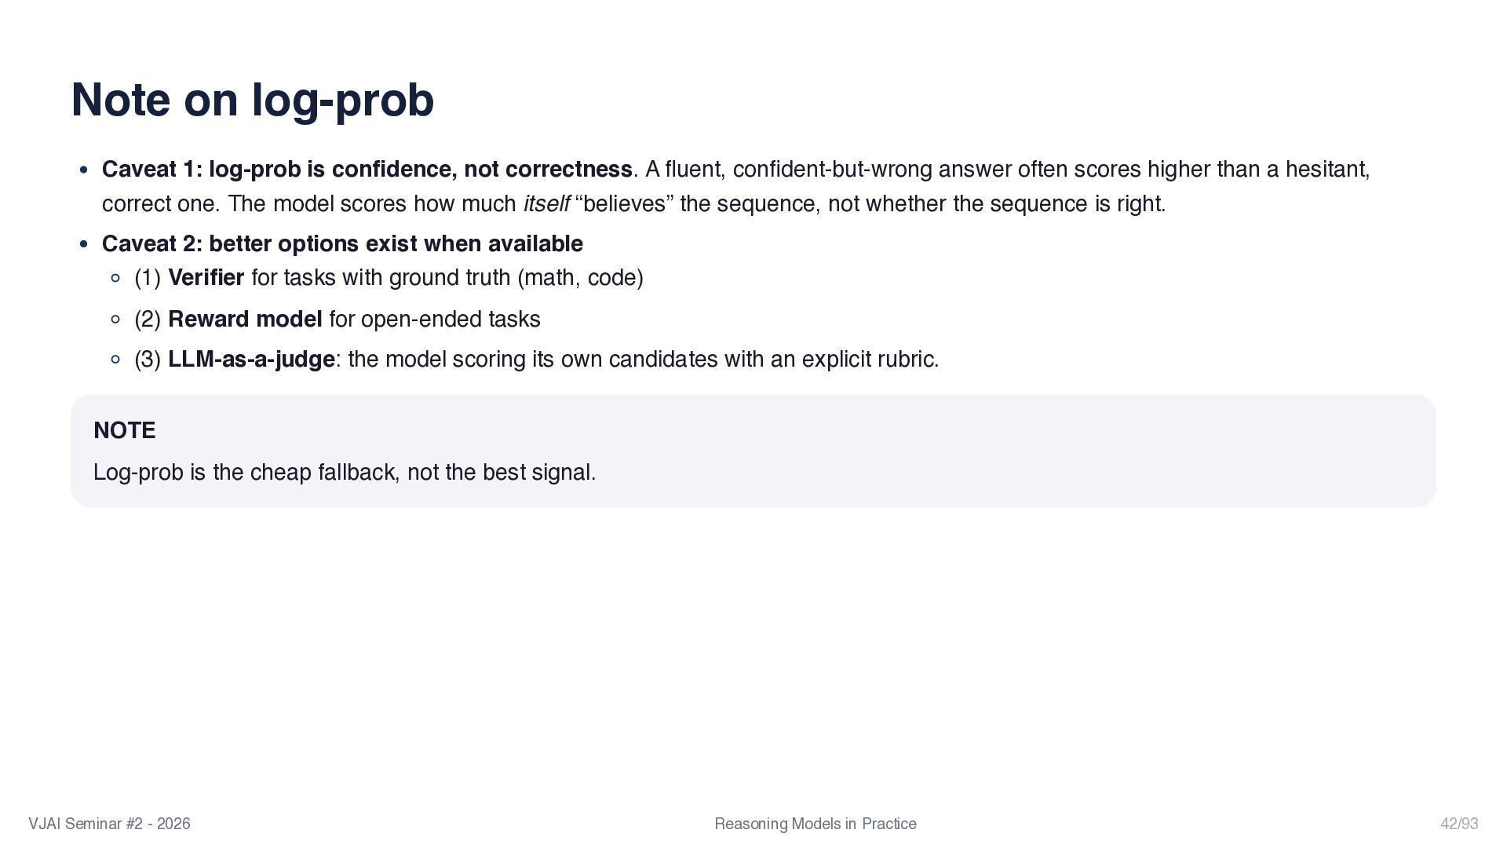Click the "Log-prob is the cheap fallback" sentence

[345, 473]
